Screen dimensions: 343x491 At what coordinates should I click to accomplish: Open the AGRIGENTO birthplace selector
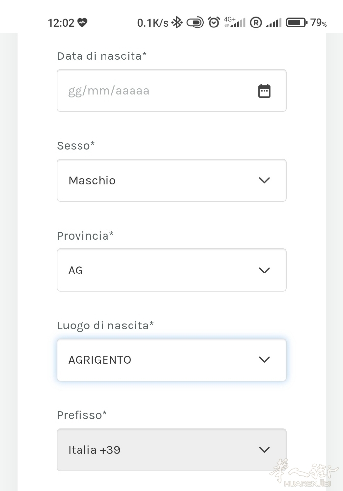pyautogui.click(x=172, y=360)
